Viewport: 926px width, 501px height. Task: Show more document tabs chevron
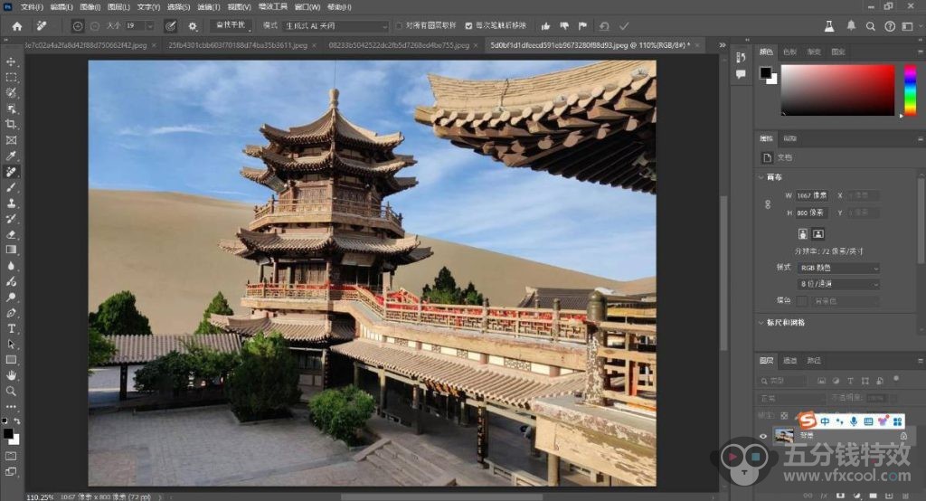click(722, 45)
